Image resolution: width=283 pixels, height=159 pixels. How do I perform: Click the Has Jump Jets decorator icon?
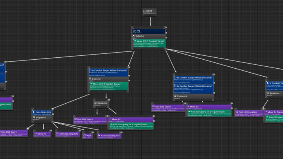(x=33, y=112)
